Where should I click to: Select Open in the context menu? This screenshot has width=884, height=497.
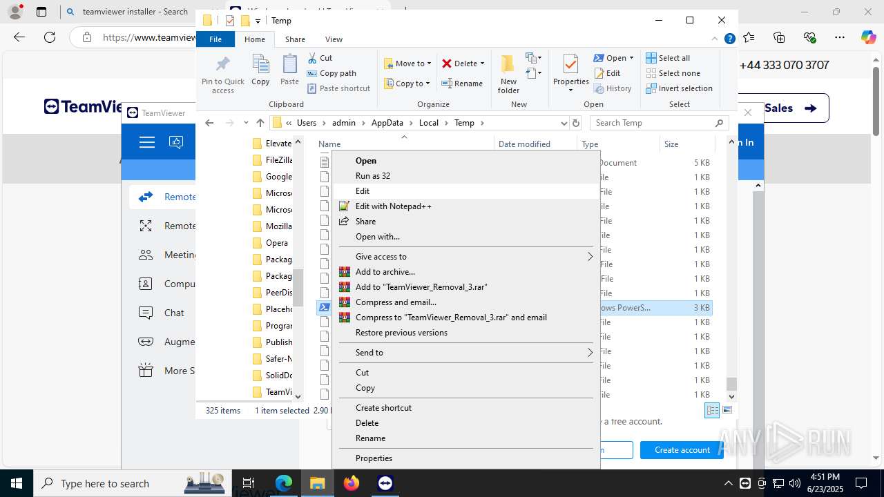pos(465,160)
